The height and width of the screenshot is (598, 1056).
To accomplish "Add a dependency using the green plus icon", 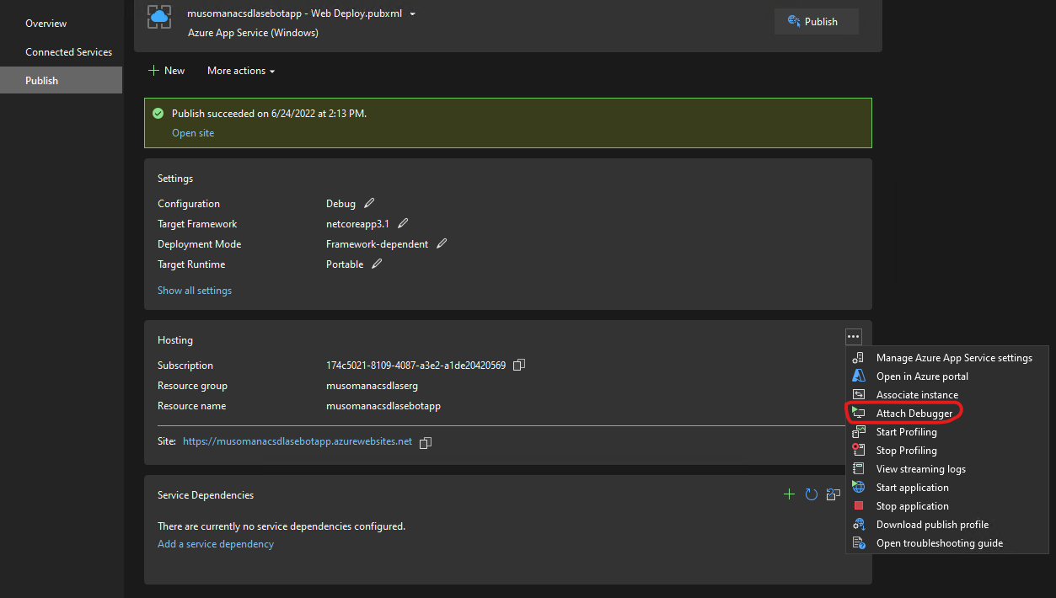I will click(789, 494).
